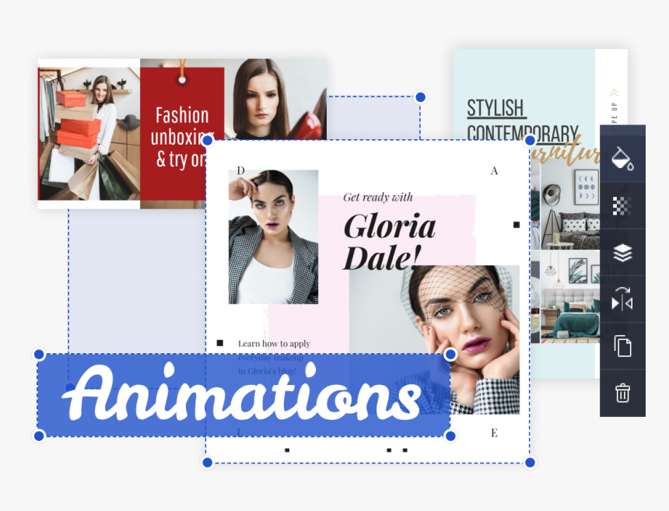
Task: Select the bedroom with lamp photo
Action: coord(570,205)
